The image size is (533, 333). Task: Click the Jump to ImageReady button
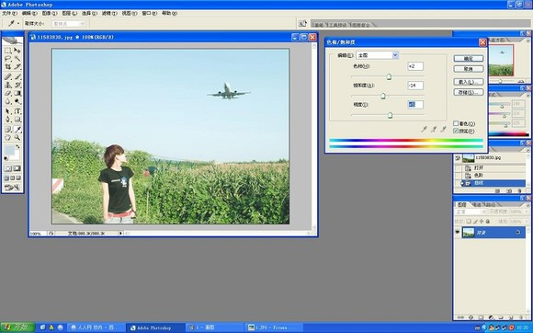[12, 188]
